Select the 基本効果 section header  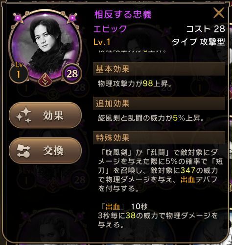pyautogui.click(x=159, y=69)
